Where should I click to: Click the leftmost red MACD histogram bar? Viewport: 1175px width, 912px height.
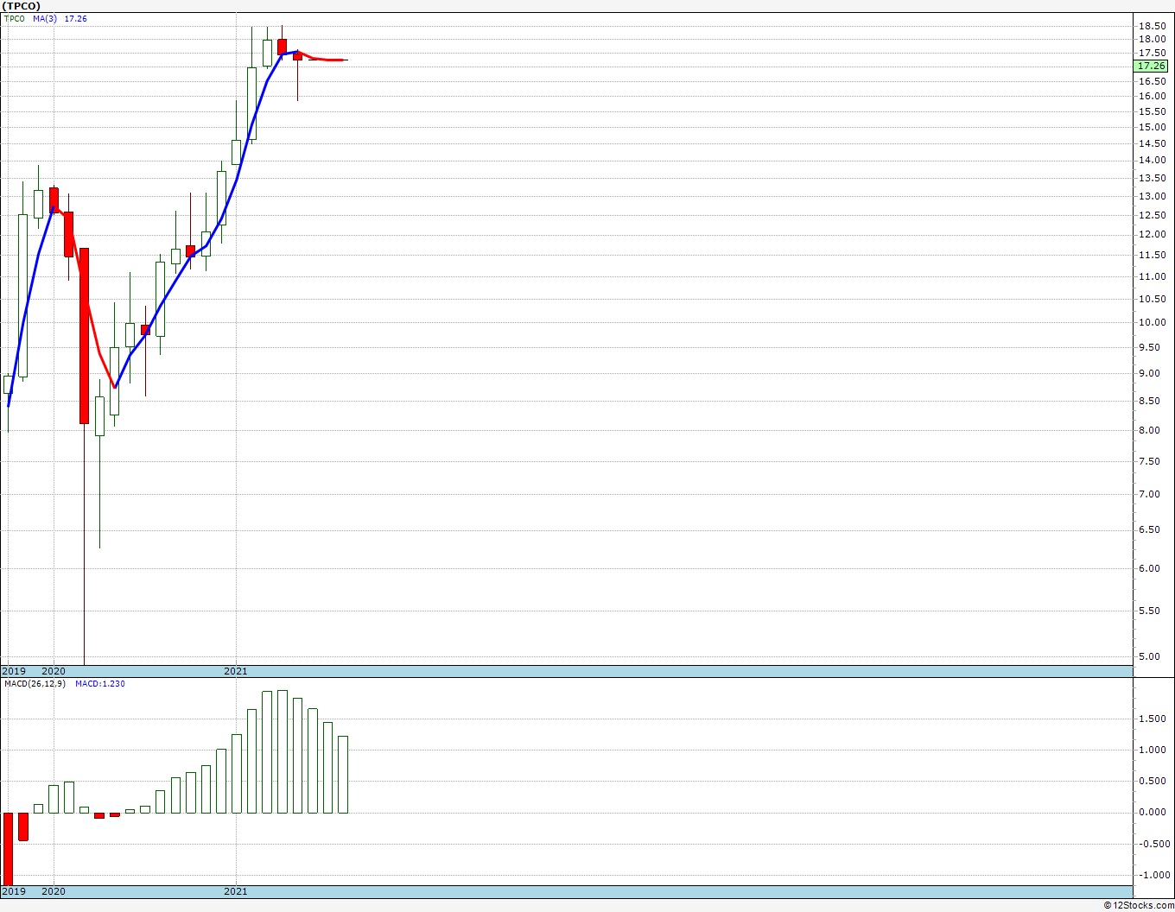coord(8,848)
